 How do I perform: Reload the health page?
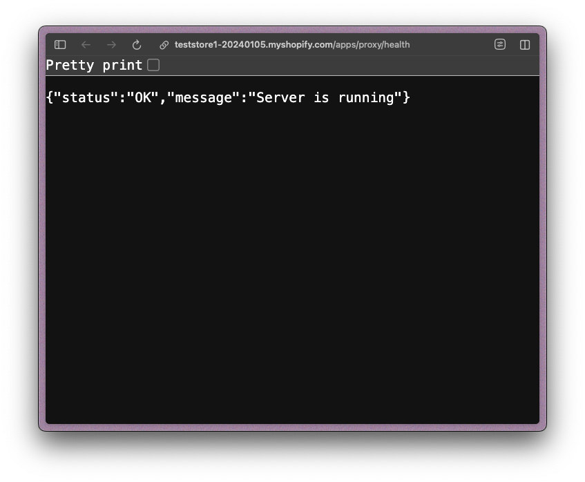tap(137, 45)
